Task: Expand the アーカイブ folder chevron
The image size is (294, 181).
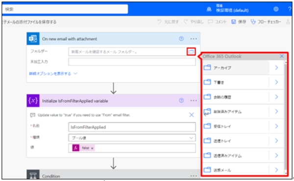Action: pos(276,67)
